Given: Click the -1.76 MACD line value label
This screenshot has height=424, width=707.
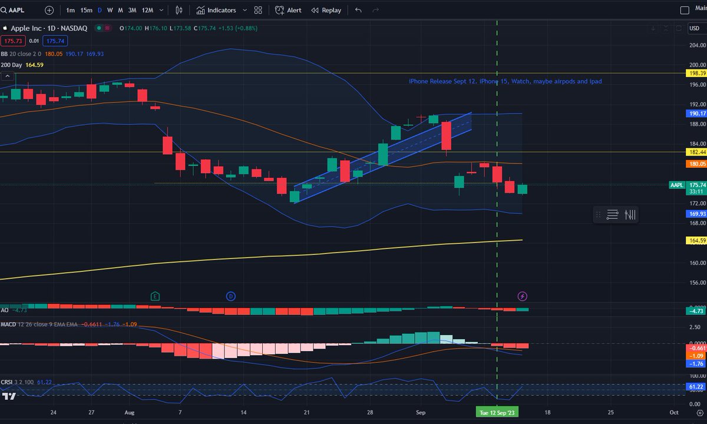Looking at the screenshot, I should tap(696, 363).
